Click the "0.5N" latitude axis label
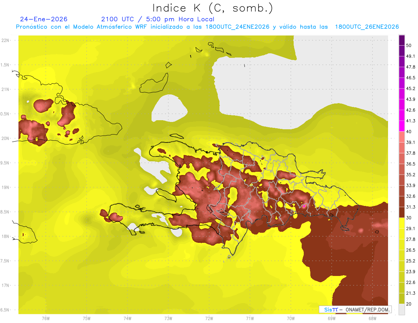Viewport: 418px width, 323px height. pyautogui.click(x=5, y=114)
